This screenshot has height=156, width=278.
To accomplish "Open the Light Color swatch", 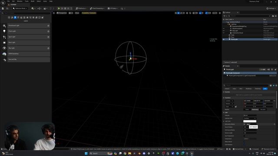I will tap(250, 121).
